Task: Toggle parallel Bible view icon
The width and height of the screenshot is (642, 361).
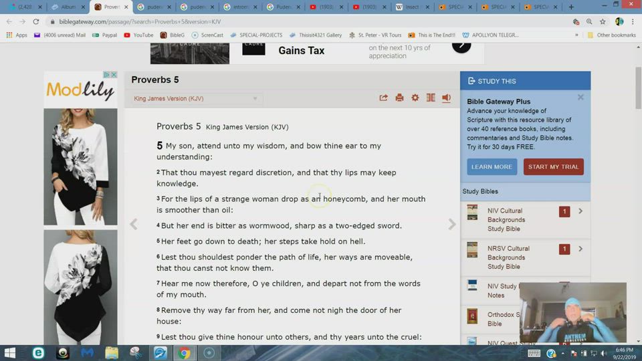Action: click(431, 98)
